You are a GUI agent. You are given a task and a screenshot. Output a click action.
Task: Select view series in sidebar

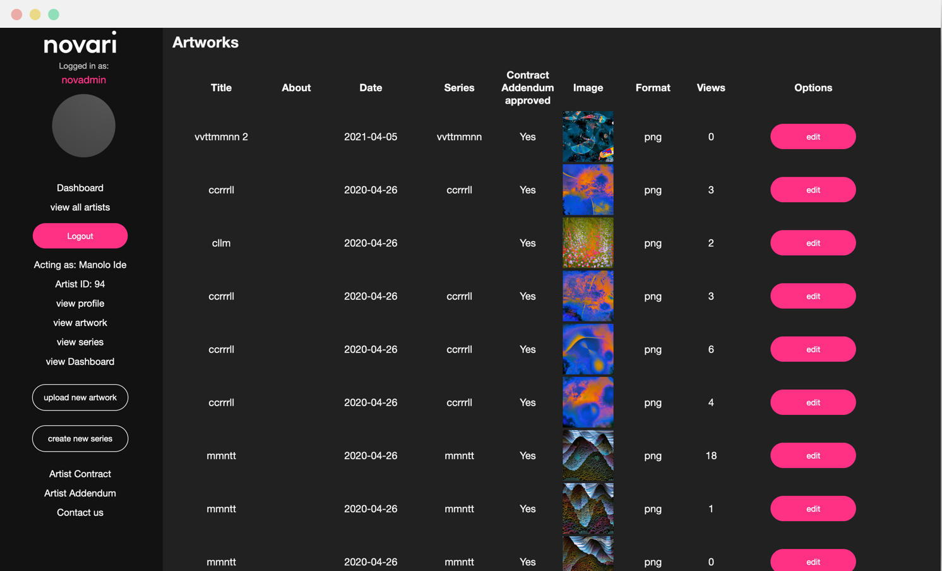[x=80, y=342]
